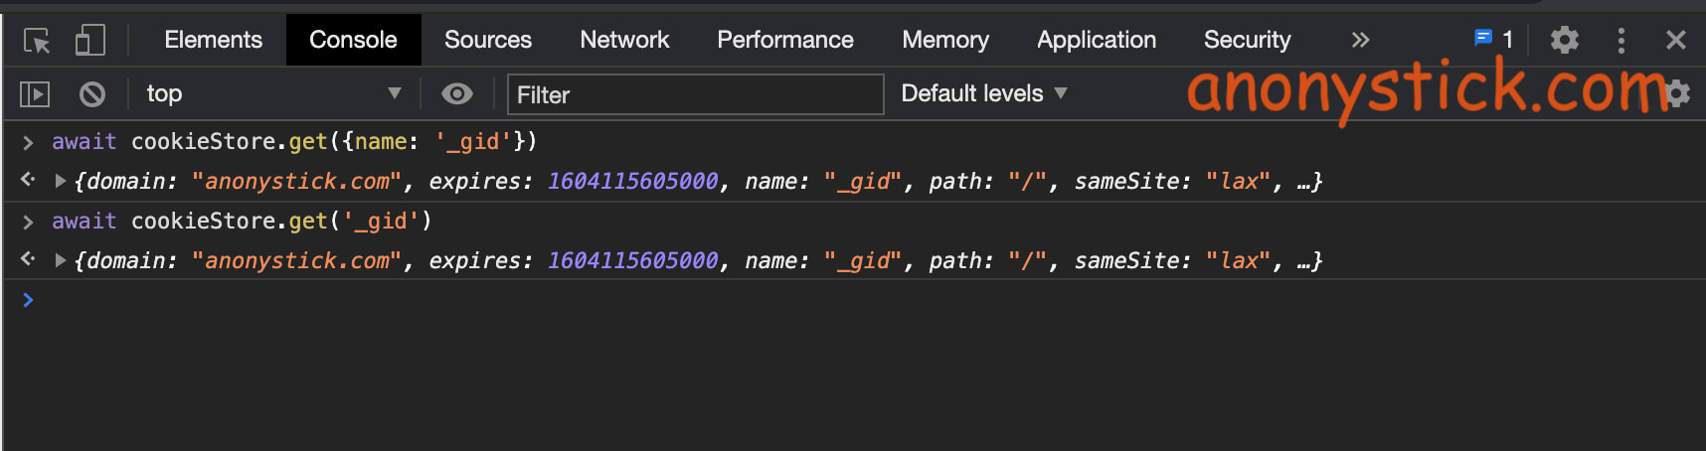
Task: Close the DevTools panel
Action: point(1675,40)
